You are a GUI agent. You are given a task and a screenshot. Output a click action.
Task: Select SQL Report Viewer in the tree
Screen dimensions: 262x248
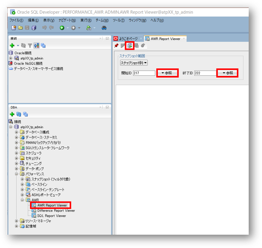[51, 216]
